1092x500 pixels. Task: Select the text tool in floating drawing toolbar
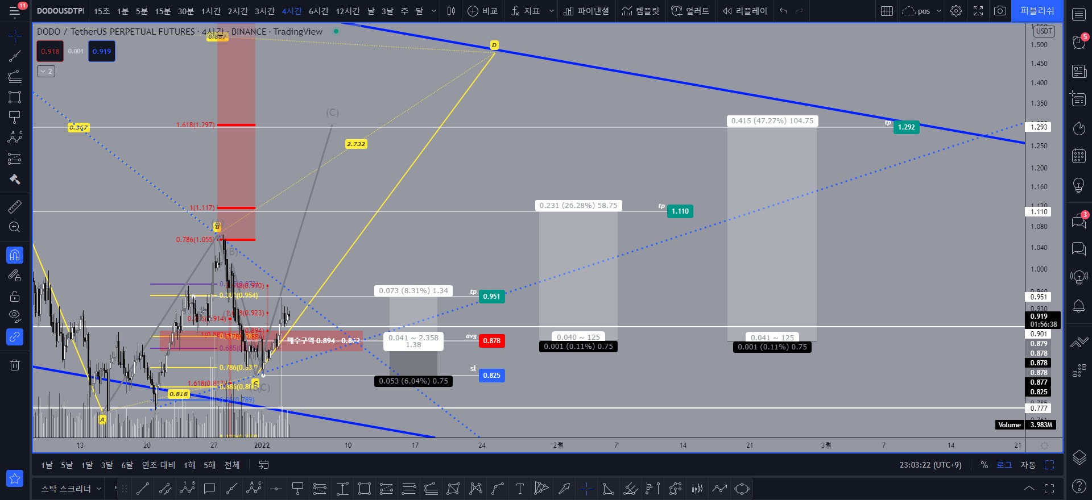520,489
